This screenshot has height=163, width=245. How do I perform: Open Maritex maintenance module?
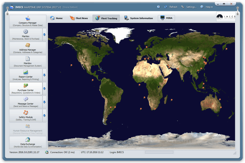point(26,35)
